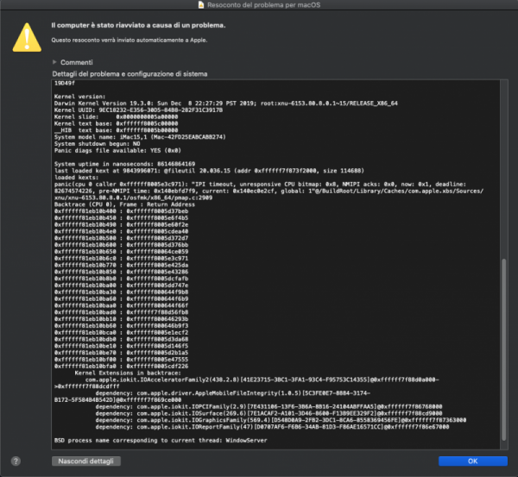The width and height of the screenshot is (518, 477).
Task: Click the IOReportFamily dependency line
Action: tap(272, 427)
